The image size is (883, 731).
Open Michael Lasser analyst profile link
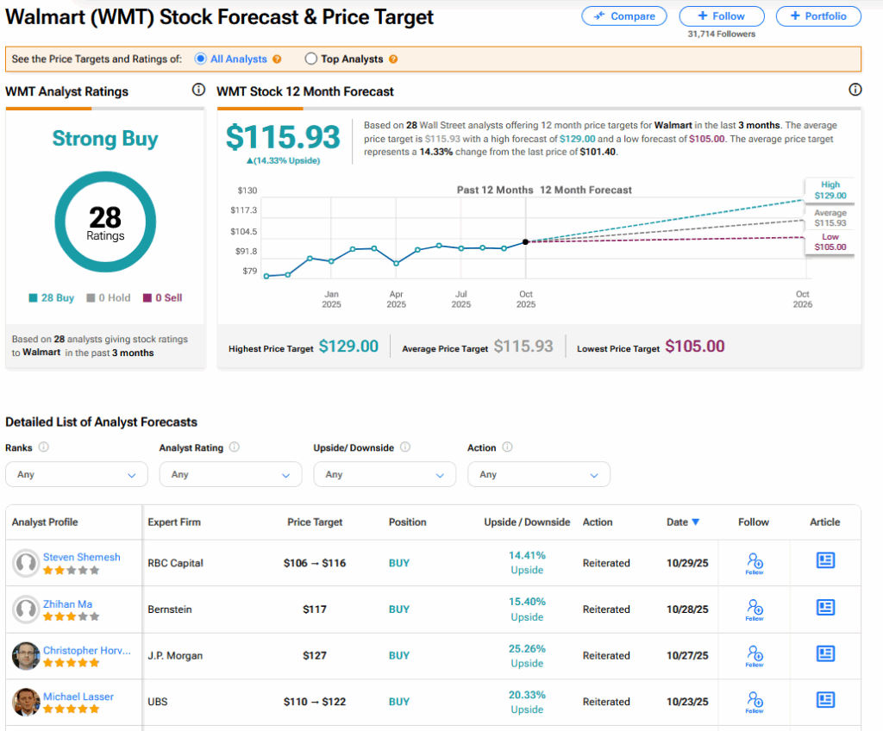78,696
